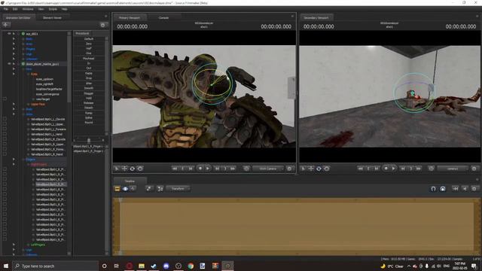Open timeline settings gear
The image size is (482, 271).
474,189
